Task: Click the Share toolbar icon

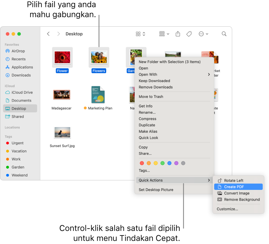Action: click(178, 34)
